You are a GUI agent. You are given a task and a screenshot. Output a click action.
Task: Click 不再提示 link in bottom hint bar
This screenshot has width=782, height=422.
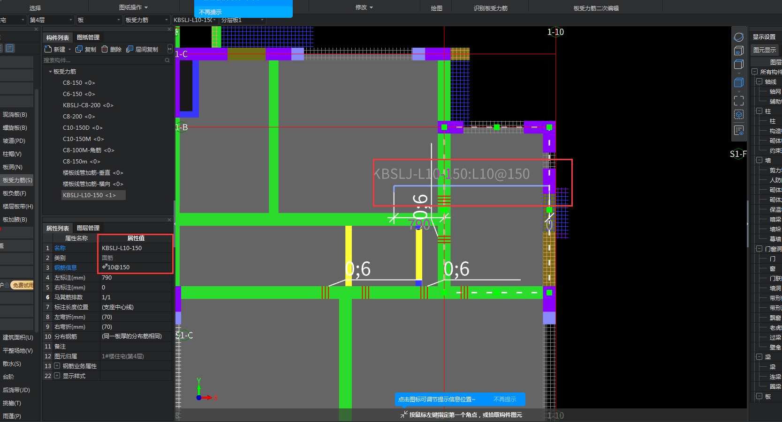click(504, 400)
